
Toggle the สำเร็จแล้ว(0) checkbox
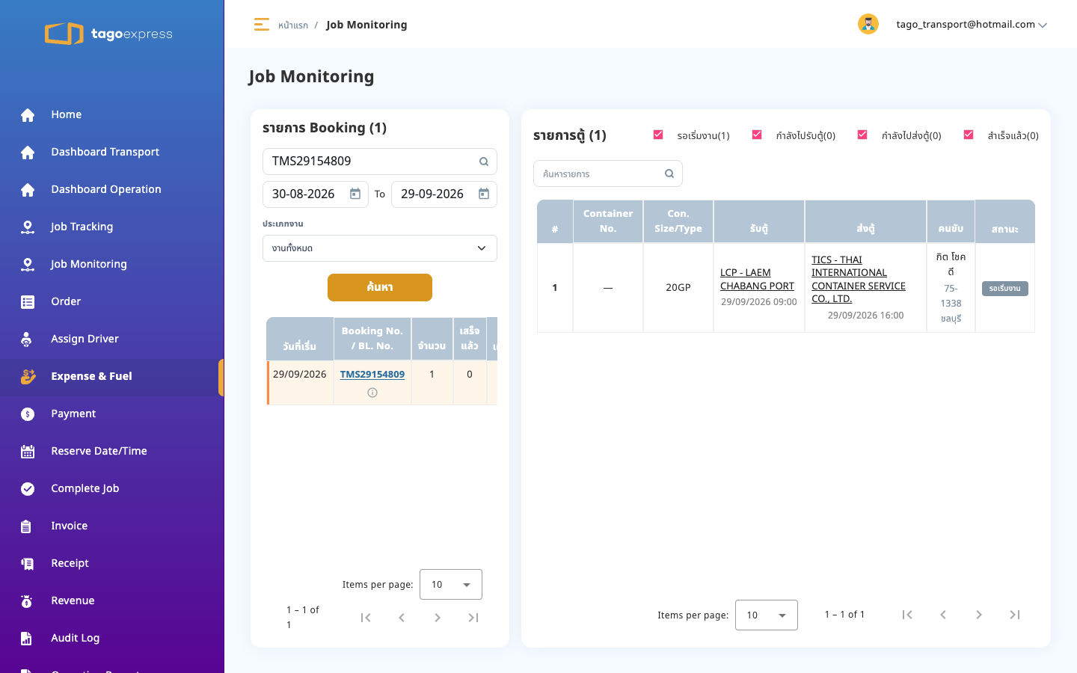click(x=969, y=135)
